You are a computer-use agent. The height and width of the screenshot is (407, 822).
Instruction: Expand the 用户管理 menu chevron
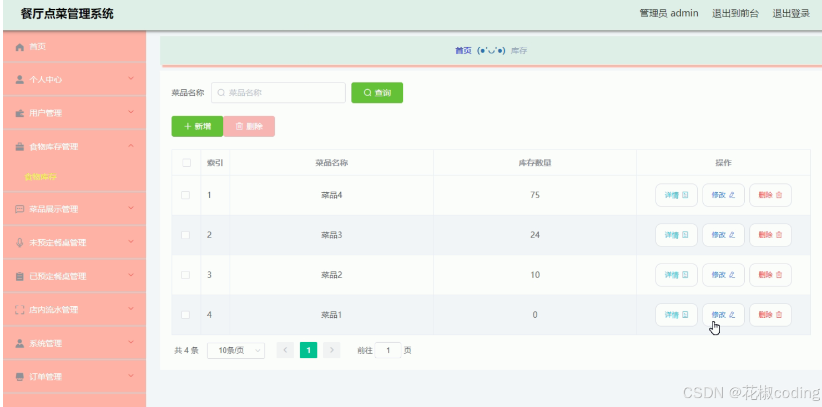131,112
